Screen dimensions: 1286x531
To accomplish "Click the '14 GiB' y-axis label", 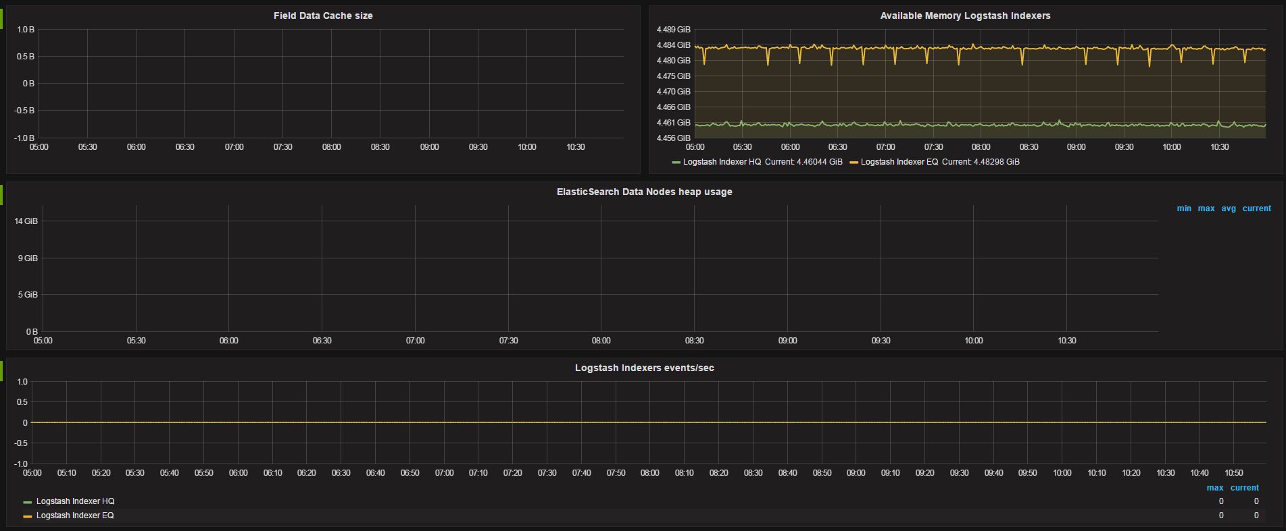I will [x=26, y=221].
